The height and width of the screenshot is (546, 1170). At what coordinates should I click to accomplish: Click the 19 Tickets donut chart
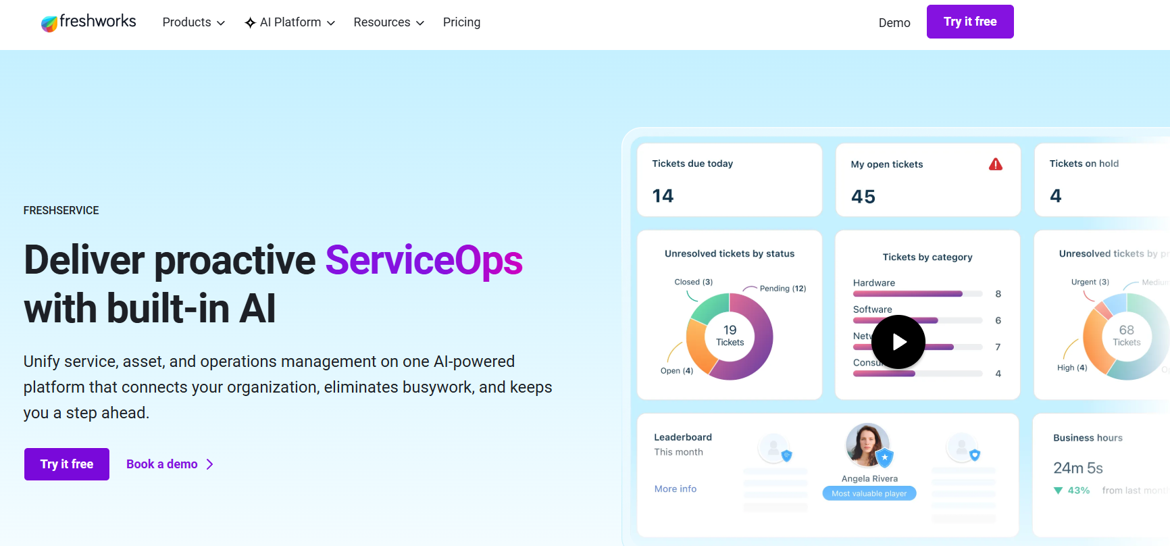click(730, 337)
